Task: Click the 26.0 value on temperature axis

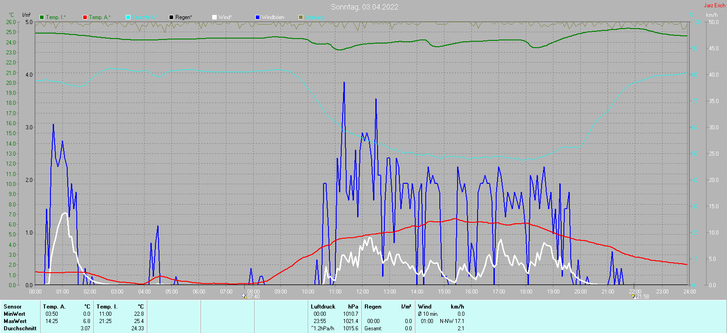Action: pyautogui.click(x=11, y=22)
